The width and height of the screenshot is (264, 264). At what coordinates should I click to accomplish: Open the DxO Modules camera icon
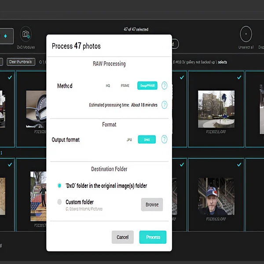[x=26, y=34]
